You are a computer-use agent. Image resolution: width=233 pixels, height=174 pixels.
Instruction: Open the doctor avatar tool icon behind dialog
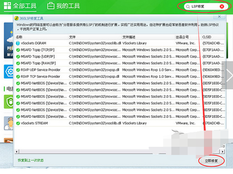coord(9,123)
